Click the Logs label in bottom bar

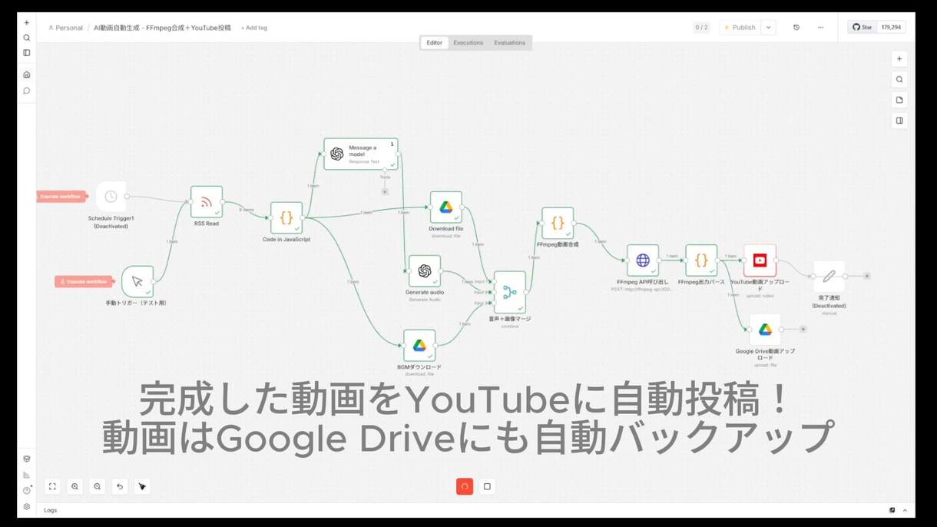[x=51, y=510]
